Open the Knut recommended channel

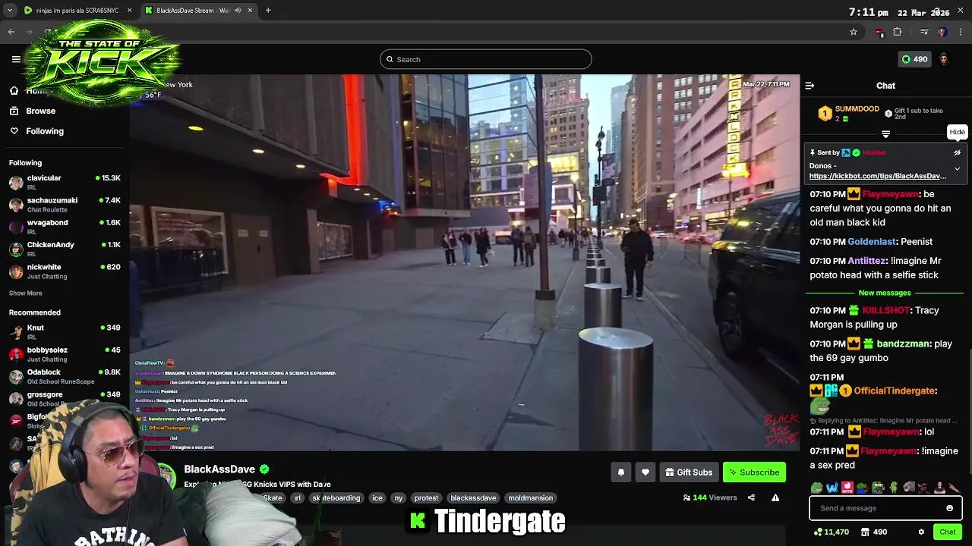click(x=65, y=332)
